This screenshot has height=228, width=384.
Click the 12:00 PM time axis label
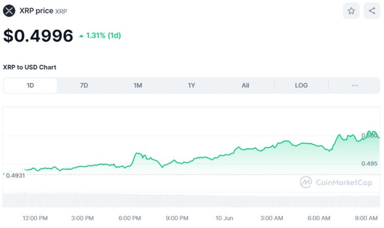pos(35,218)
